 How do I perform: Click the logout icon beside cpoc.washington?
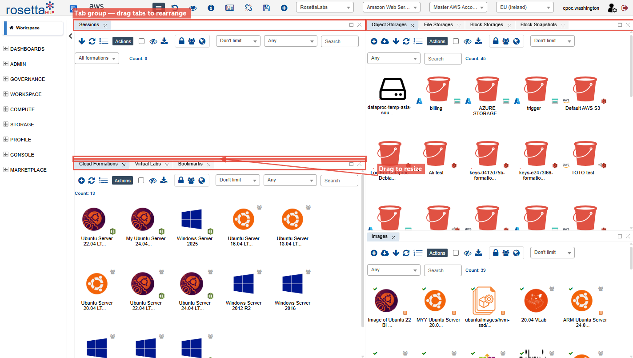625,8
